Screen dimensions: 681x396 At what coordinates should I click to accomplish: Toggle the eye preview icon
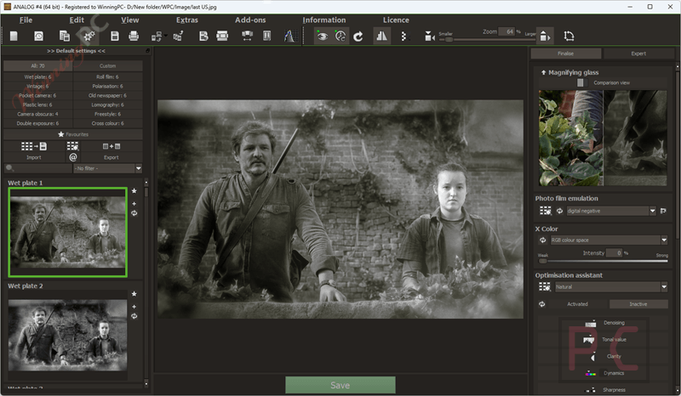coord(322,36)
